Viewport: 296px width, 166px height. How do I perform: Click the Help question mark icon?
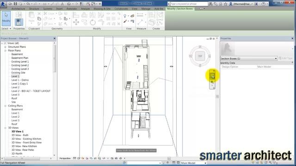click(264, 4)
